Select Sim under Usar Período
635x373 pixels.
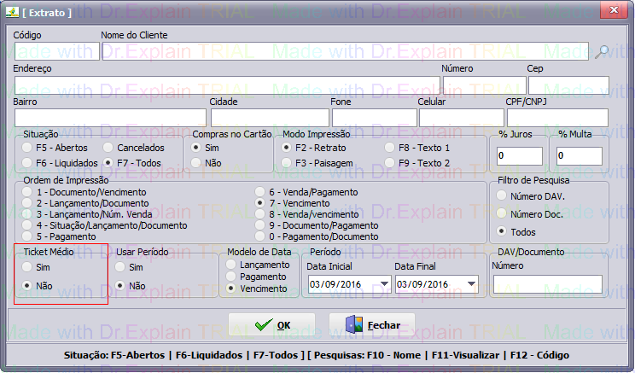[120, 267]
